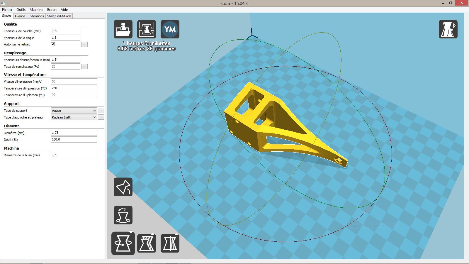The width and height of the screenshot is (469, 264).
Task: Select the Rotate tool icon
Action: coord(123,243)
